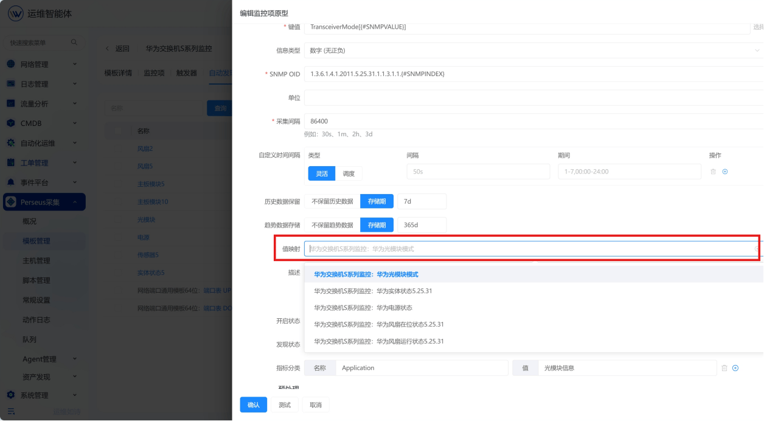Screen dimensions: 764x421
Task: Switch to the 监控项 tab
Action: (x=154, y=73)
